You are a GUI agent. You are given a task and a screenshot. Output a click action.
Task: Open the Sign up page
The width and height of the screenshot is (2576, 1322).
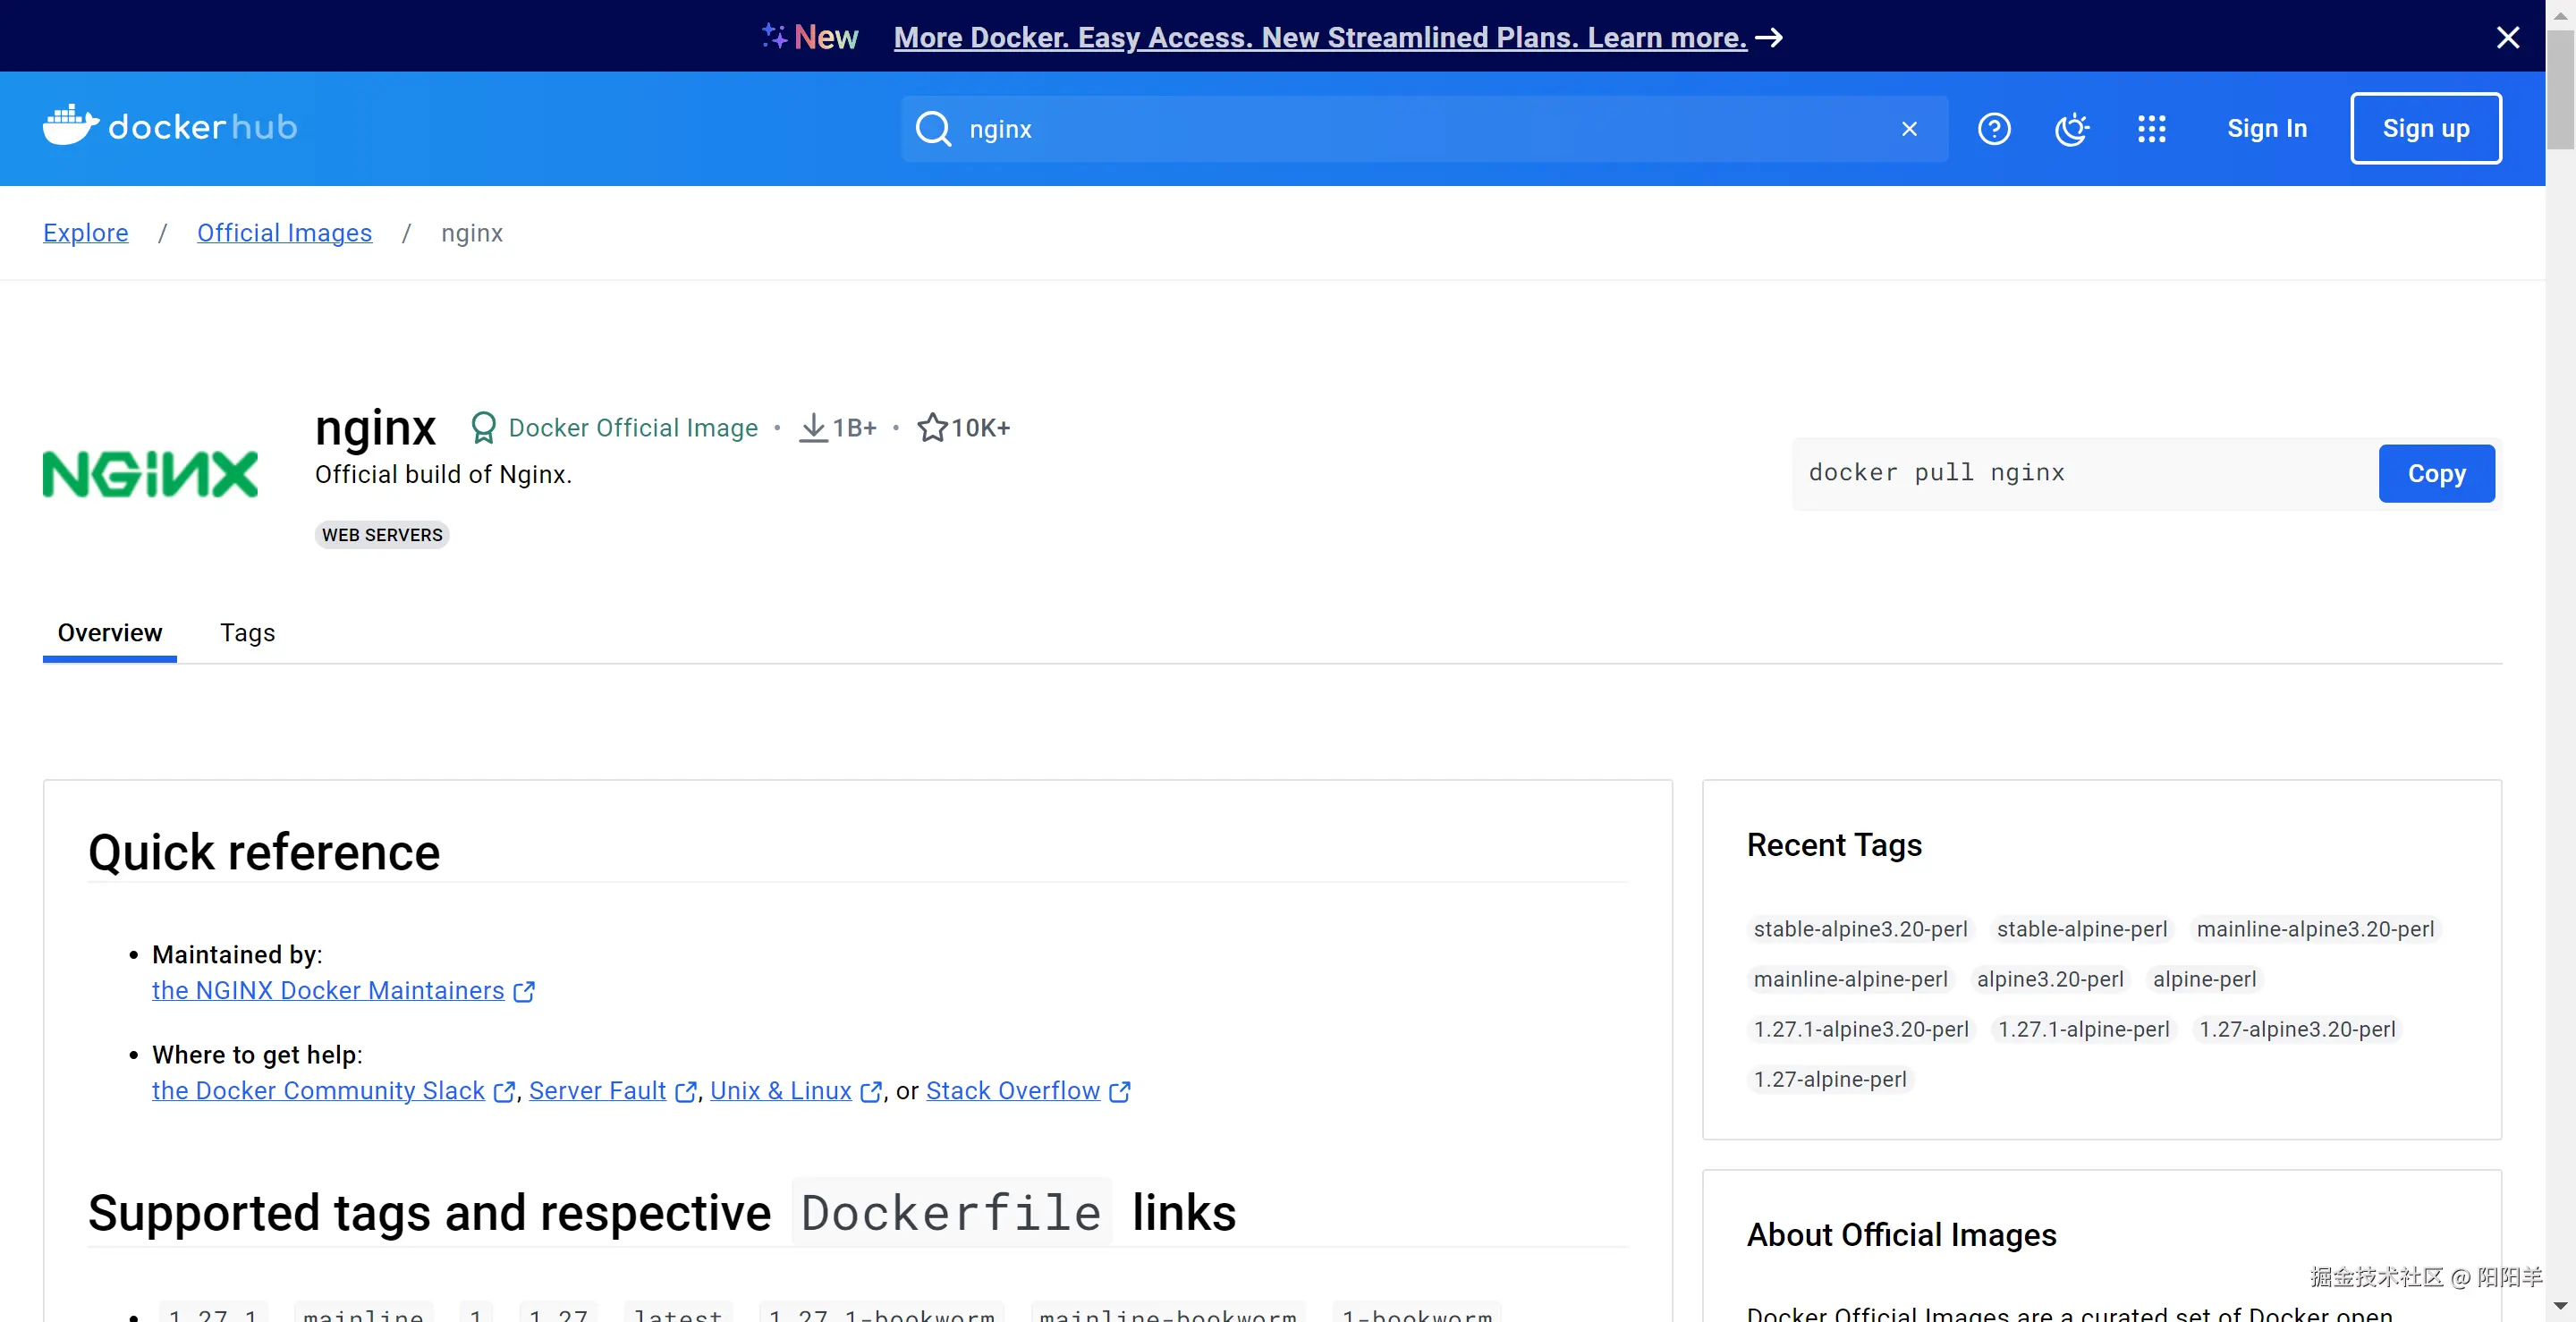[2425, 129]
